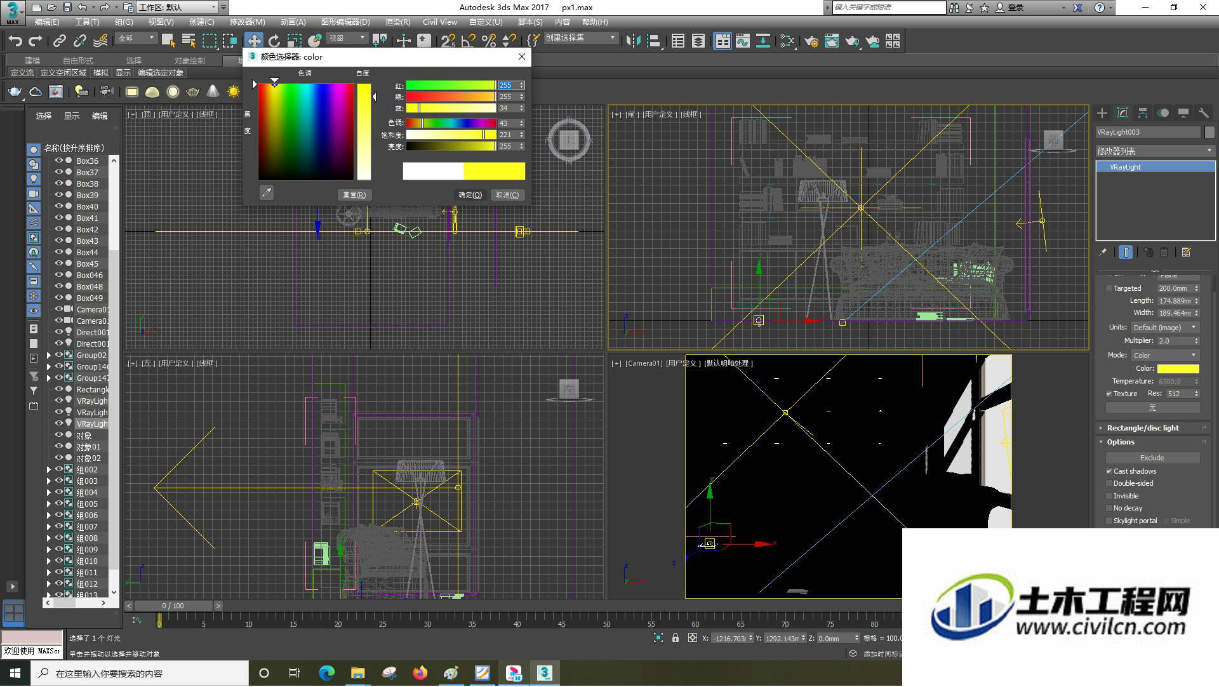Enable the Invisible checkbox
The width and height of the screenshot is (1219, 687).
pyautogui.click(x=1109, y=496)
